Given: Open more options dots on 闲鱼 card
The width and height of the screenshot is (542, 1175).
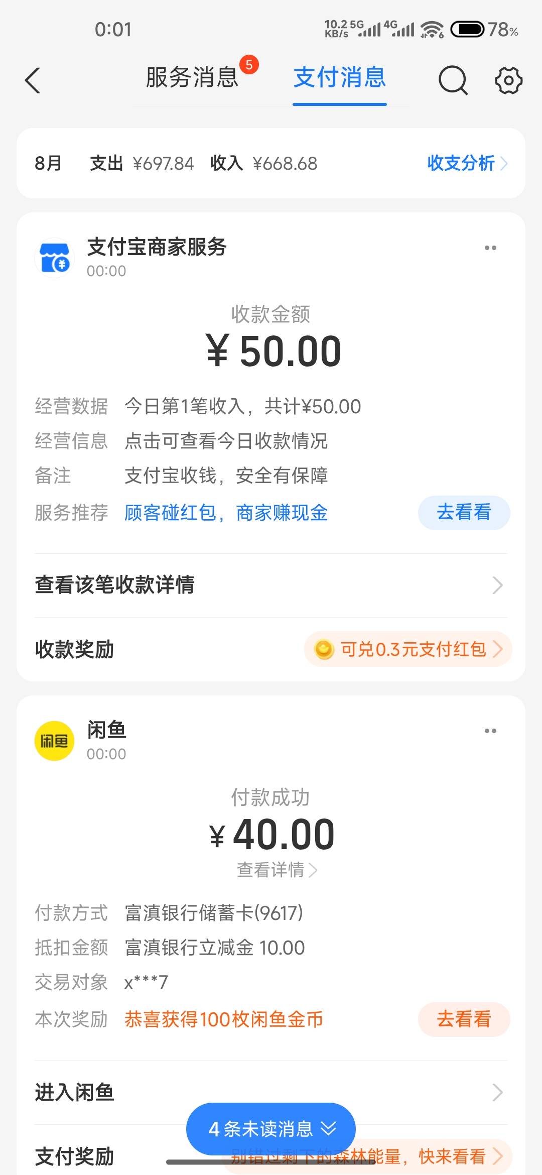Looking at the screenshot, I should click(490, 731).
